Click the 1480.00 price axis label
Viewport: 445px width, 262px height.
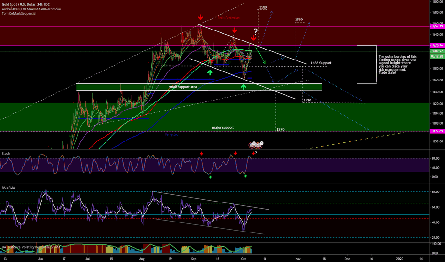click(x=437, y=68)
